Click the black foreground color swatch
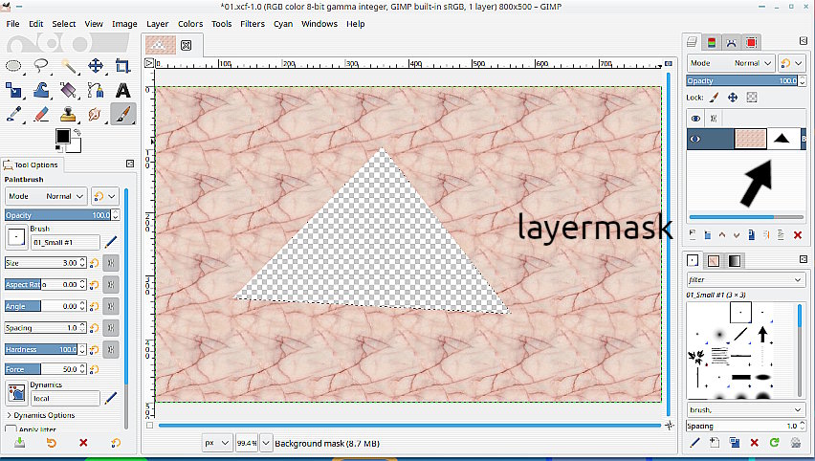This screenshot has width=815, height=461. 63,136
